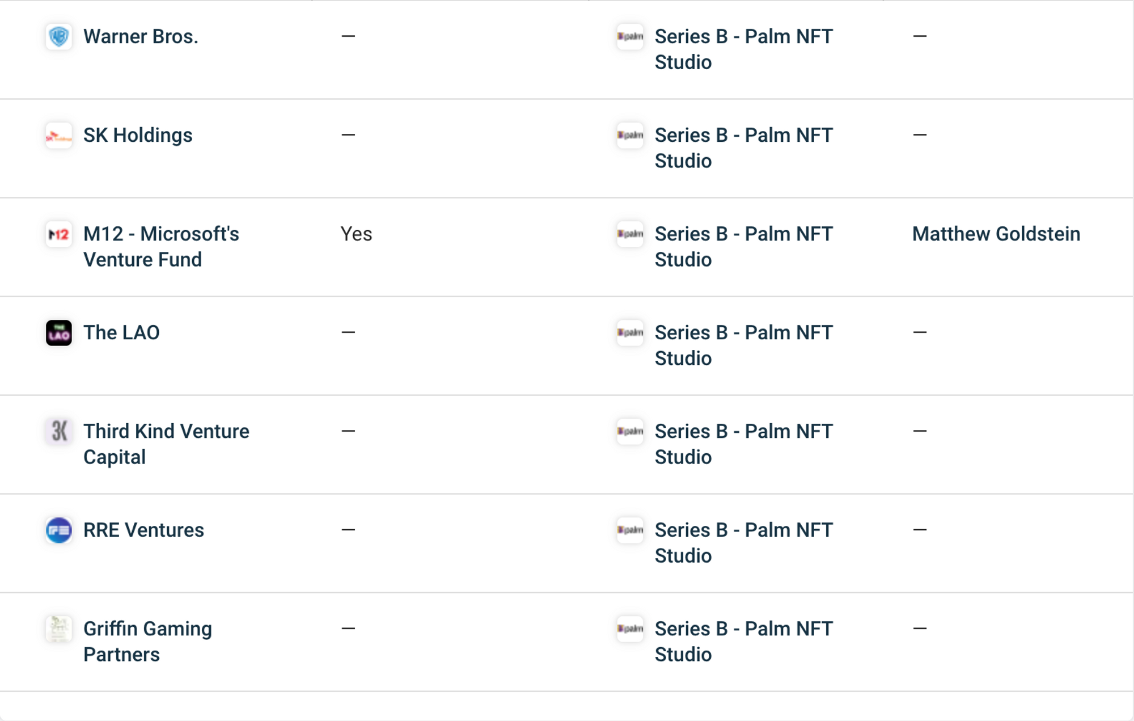The image size is (1134, 721).
Task: Open the SK Holdings investor page
Action: (138, 135)
